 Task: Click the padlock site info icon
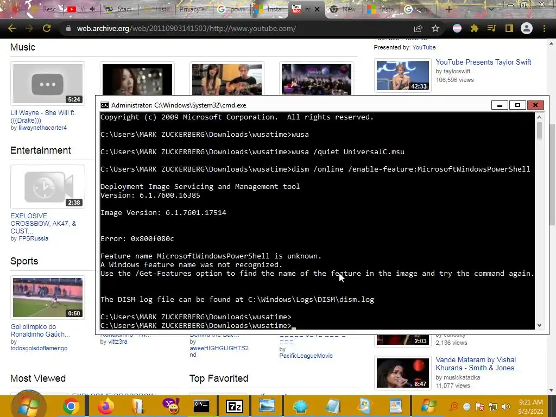68,28
